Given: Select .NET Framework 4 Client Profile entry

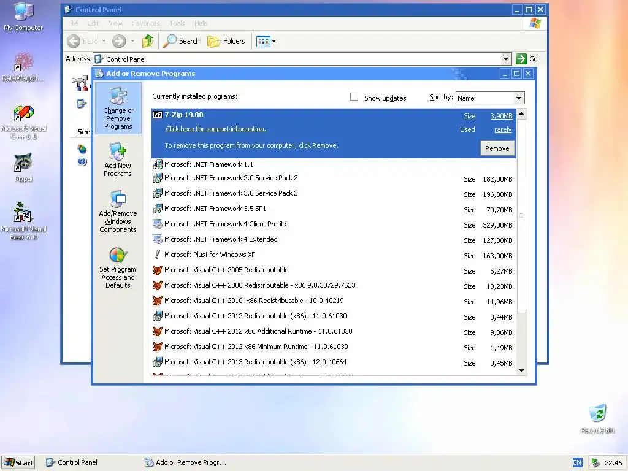Looking at the screenshot, I should 334,224.
